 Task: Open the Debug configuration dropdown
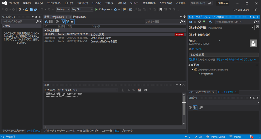[x=63, y=10]
